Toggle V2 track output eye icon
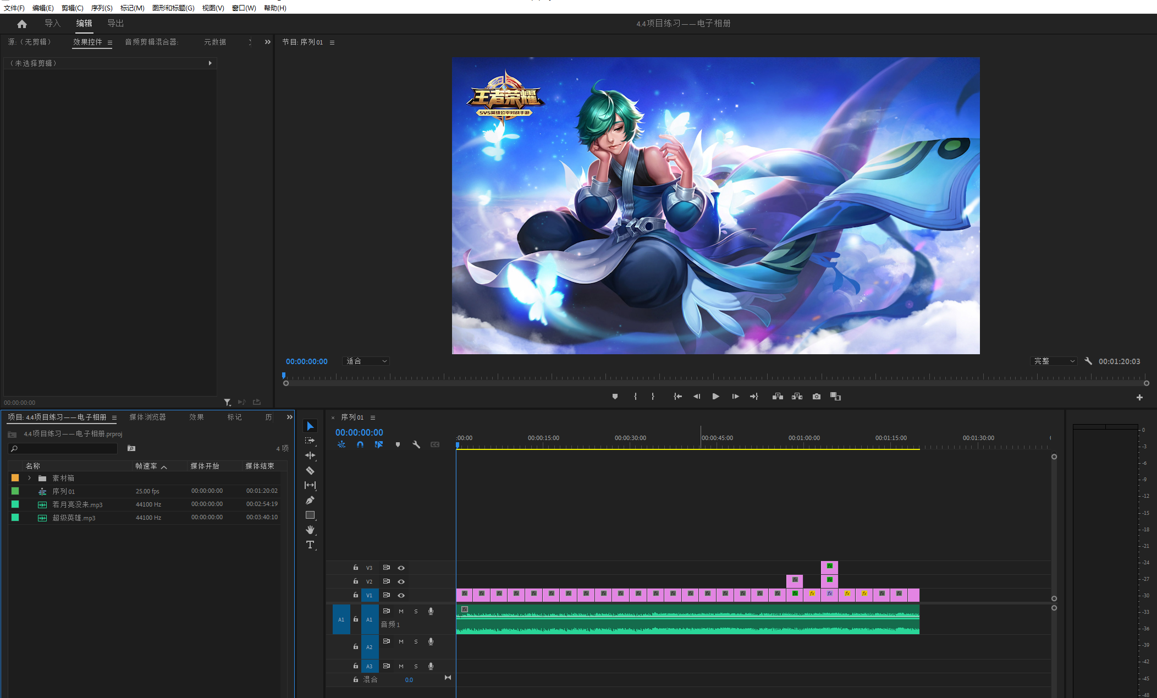1157x698 pixels. click(x=401, y=581)
